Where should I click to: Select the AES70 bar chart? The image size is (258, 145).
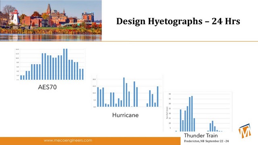pyautogui.click(x=50, y=64)
